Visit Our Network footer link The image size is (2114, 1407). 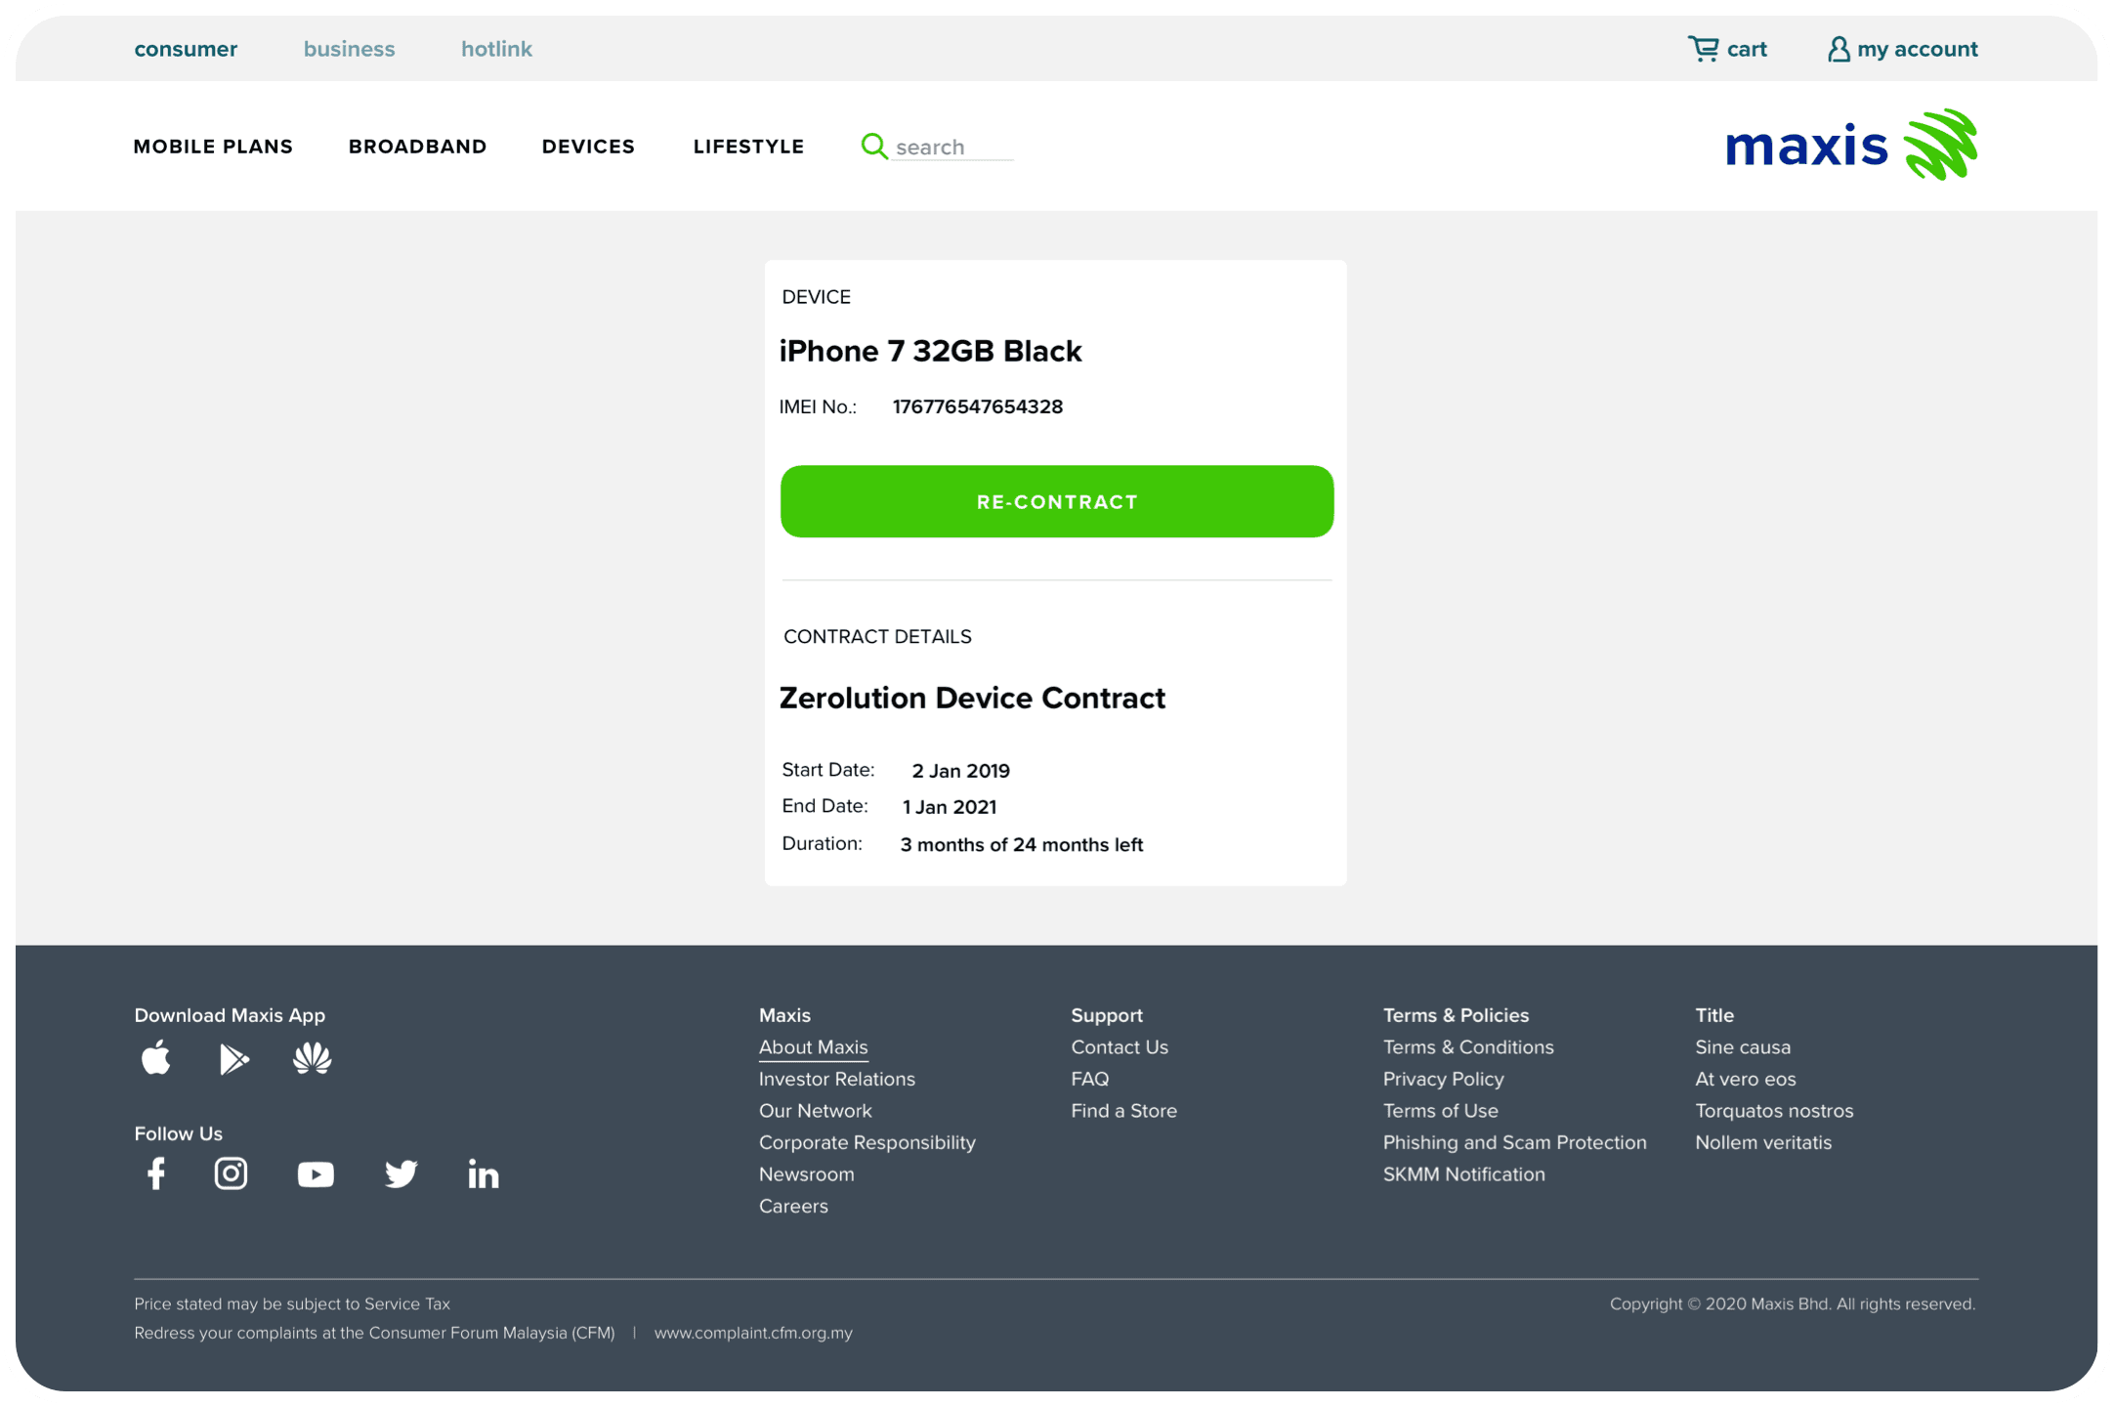[816, 1111]
